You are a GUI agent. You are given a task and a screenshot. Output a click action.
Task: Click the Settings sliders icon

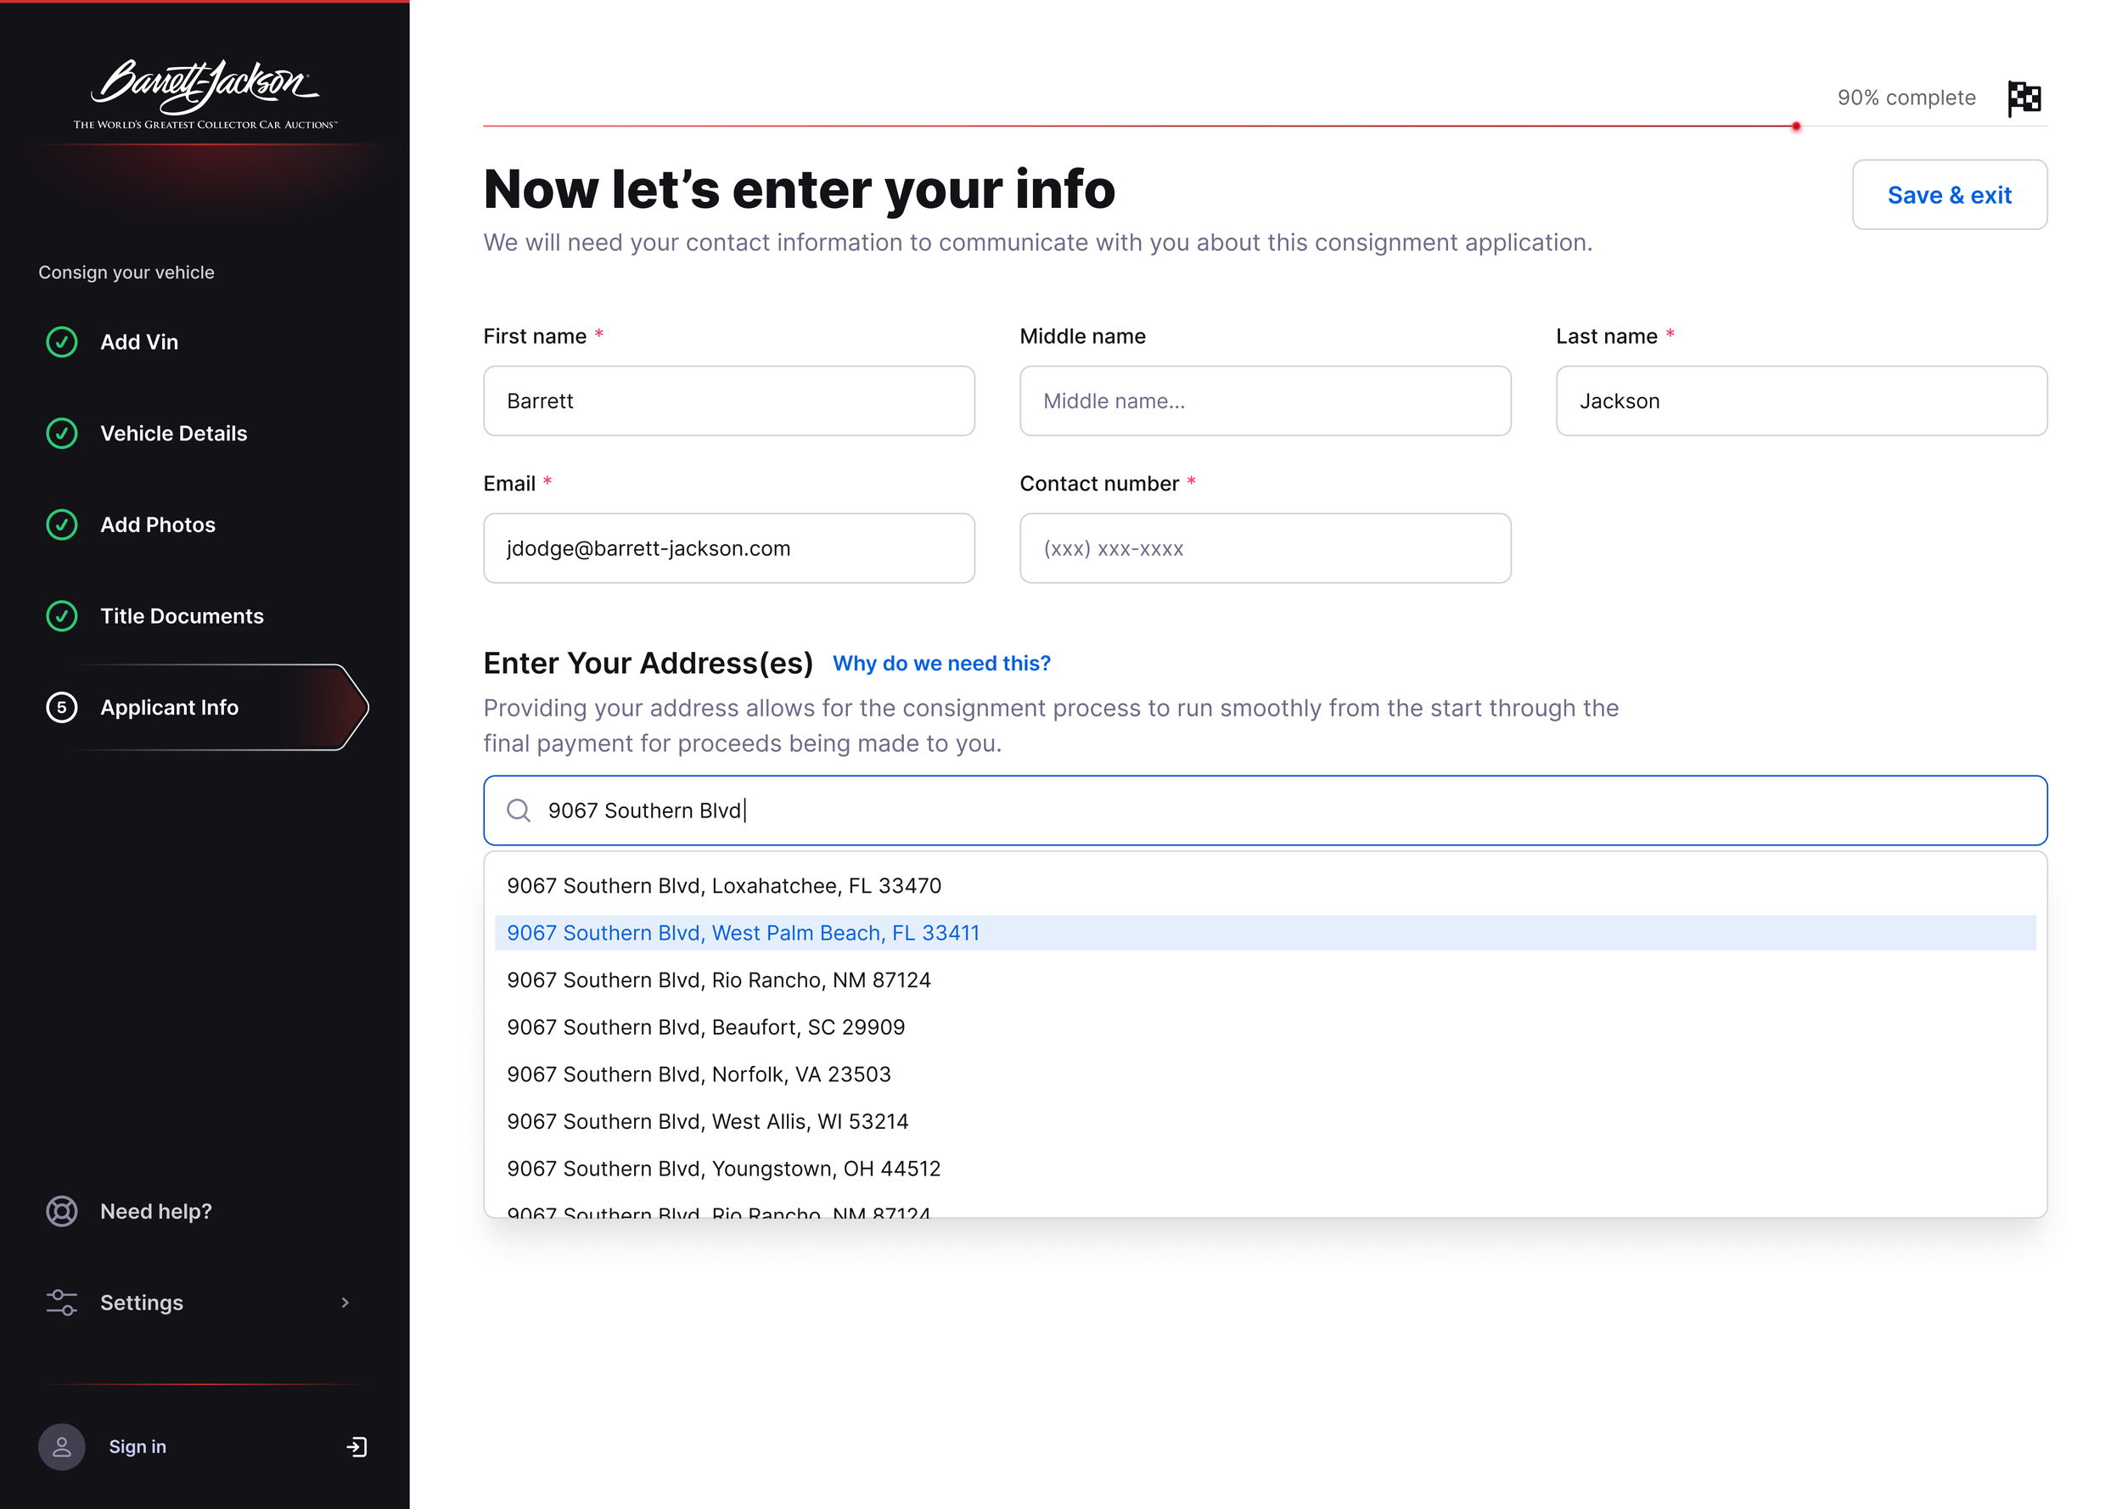tap(62, 1303)
